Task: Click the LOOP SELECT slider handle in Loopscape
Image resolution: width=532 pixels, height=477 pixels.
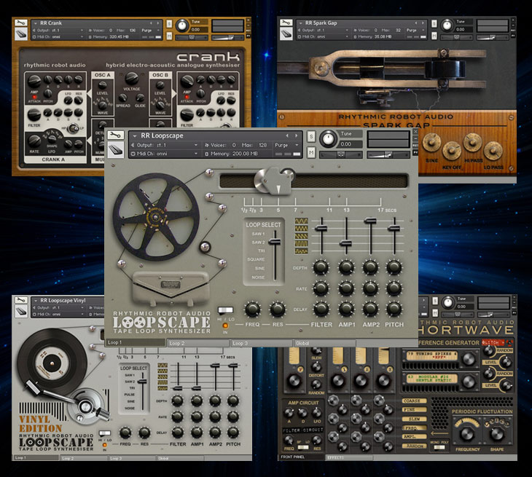Action: pos(275,242)
